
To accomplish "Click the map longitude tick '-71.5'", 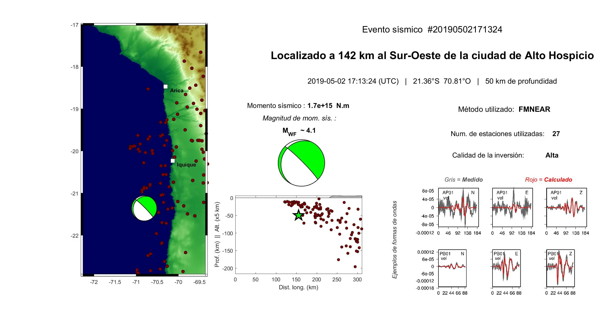I will [x=115, y=282].
